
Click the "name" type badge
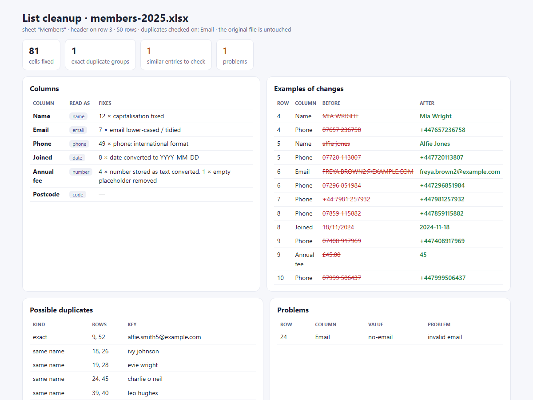pos(78,116)
